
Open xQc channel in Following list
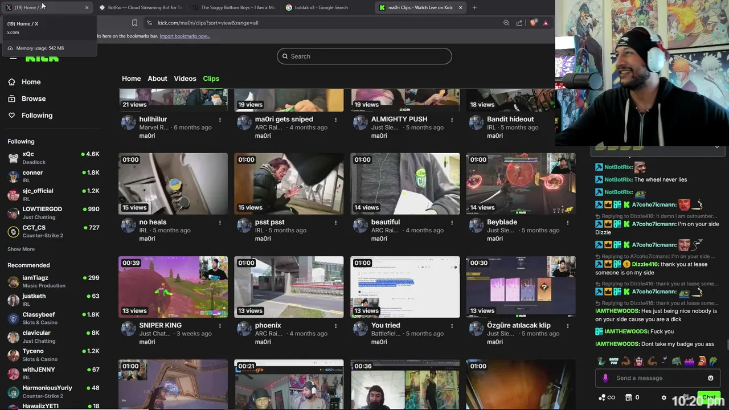point(53,158)
